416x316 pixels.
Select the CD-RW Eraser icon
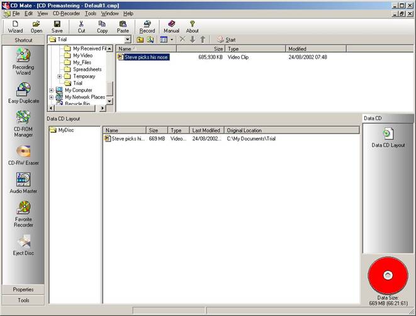(23, 152)
